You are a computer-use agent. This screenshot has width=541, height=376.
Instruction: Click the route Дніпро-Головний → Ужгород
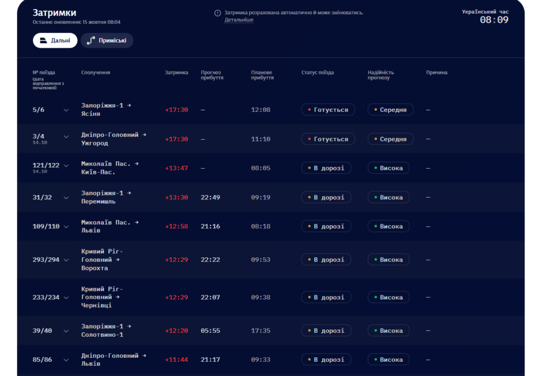[x=114, y=139]
